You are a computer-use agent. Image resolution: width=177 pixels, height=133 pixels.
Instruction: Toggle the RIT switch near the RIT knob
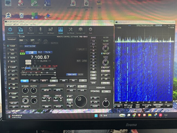coord(95,98)
